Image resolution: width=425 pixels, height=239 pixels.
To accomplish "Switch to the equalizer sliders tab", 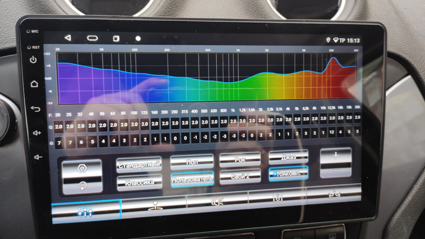I will point(86,211).
